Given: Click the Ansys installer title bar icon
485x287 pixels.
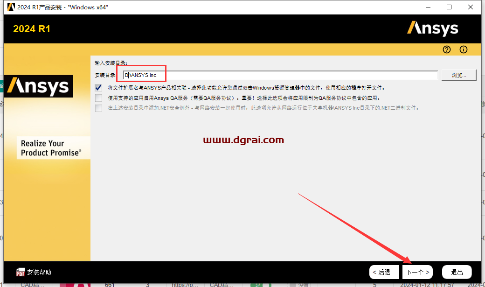Looking at the screenshot, I should tap(11, 7).
